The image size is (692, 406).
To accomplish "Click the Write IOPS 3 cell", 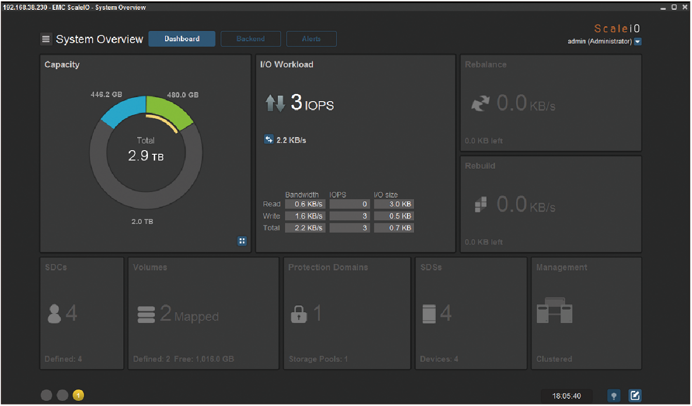I will coord(350,216).
